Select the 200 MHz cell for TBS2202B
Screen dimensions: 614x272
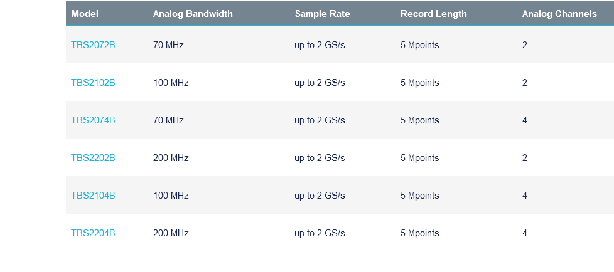[x=171, y=157]
